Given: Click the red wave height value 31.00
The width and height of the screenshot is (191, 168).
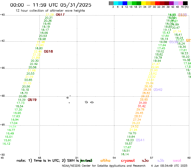Looking at the screenshot, I should (143, 103).
